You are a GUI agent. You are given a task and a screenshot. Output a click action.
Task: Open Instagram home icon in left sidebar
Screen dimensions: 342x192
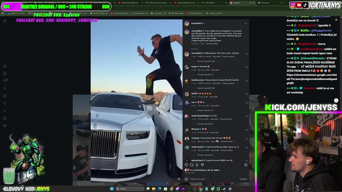click(5, 66)
